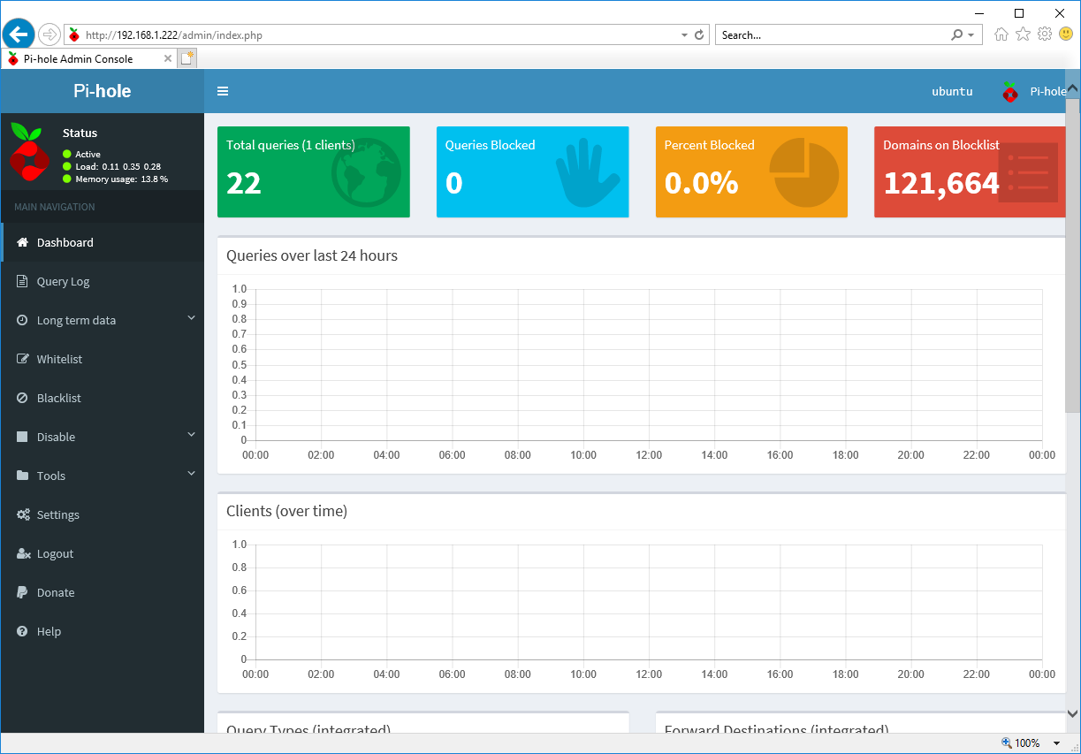Viewport: 1081px width, 754px height.
Task: Click the browser Forward arrow button
Action: 49,34
